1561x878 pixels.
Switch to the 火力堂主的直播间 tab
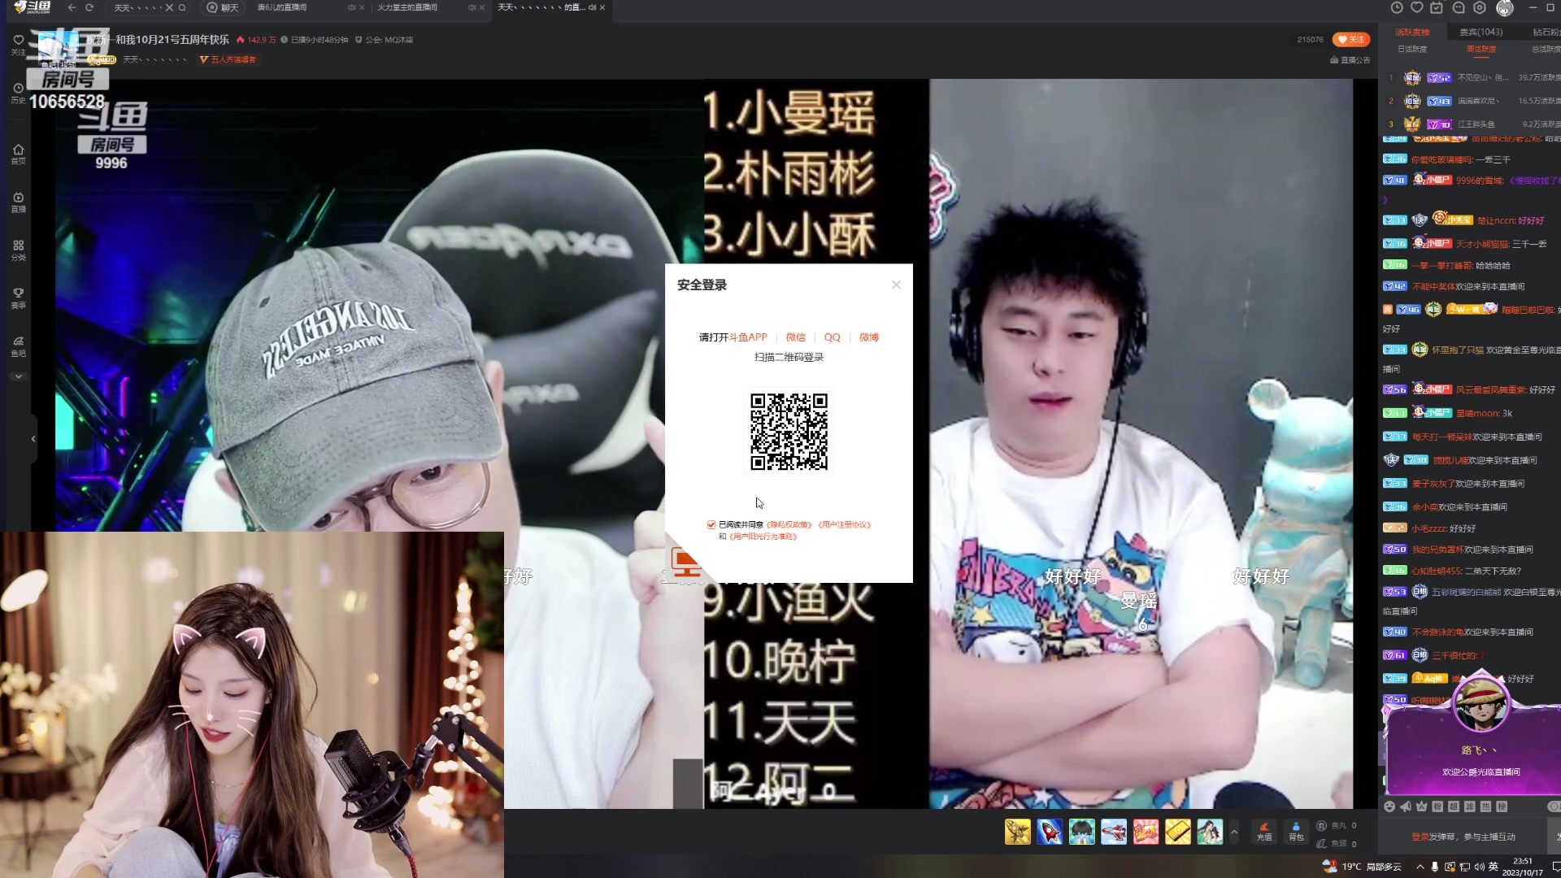pos(407,7)
